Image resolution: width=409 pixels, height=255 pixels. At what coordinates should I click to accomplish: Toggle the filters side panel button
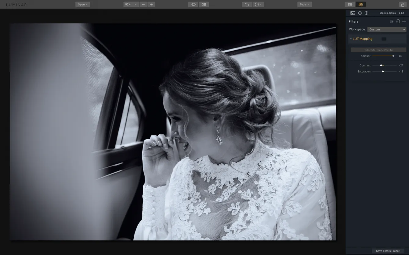[x=360, y=5]
